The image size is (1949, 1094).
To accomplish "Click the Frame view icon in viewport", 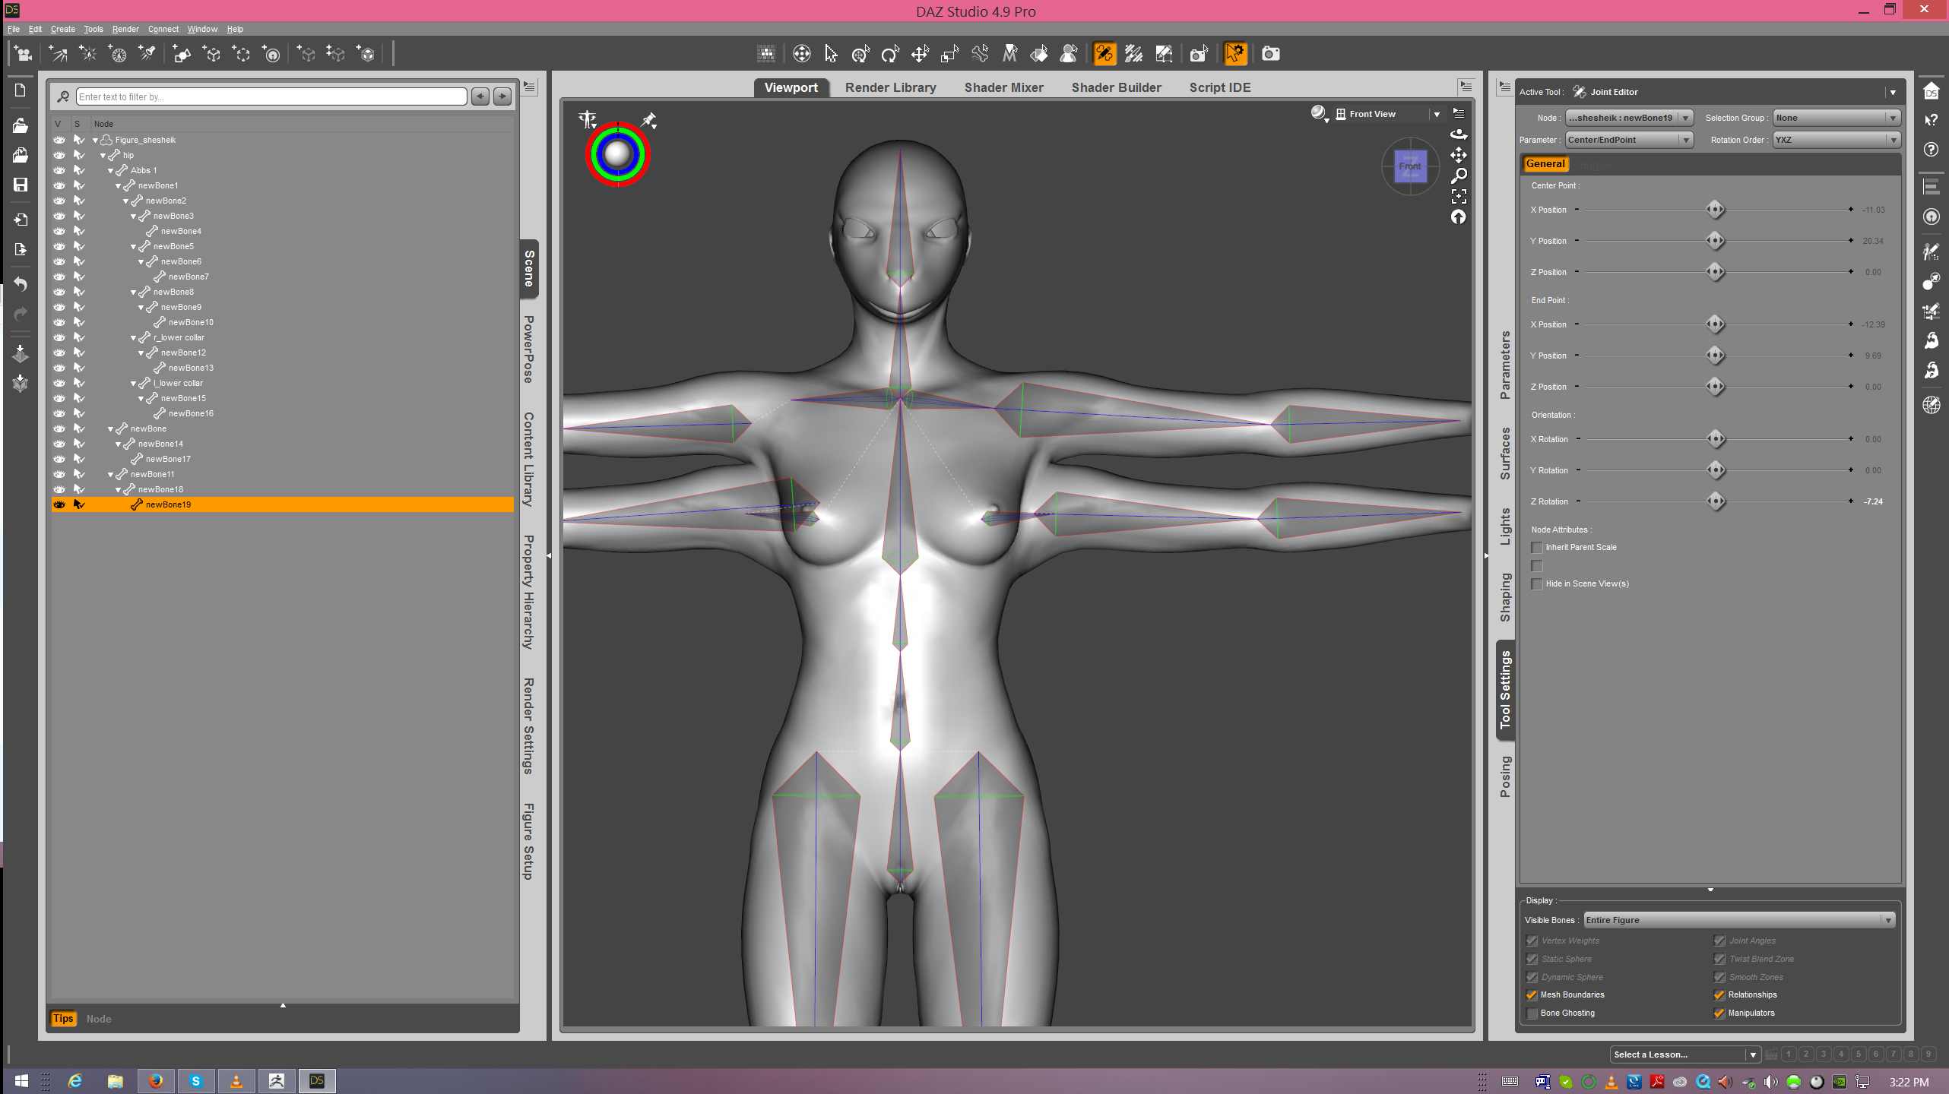I will pos(1458,196).
